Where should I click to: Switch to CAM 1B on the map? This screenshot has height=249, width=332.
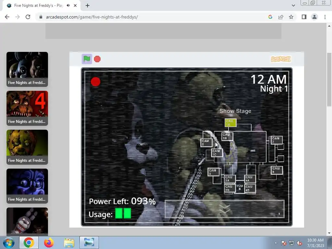[227, 136]
